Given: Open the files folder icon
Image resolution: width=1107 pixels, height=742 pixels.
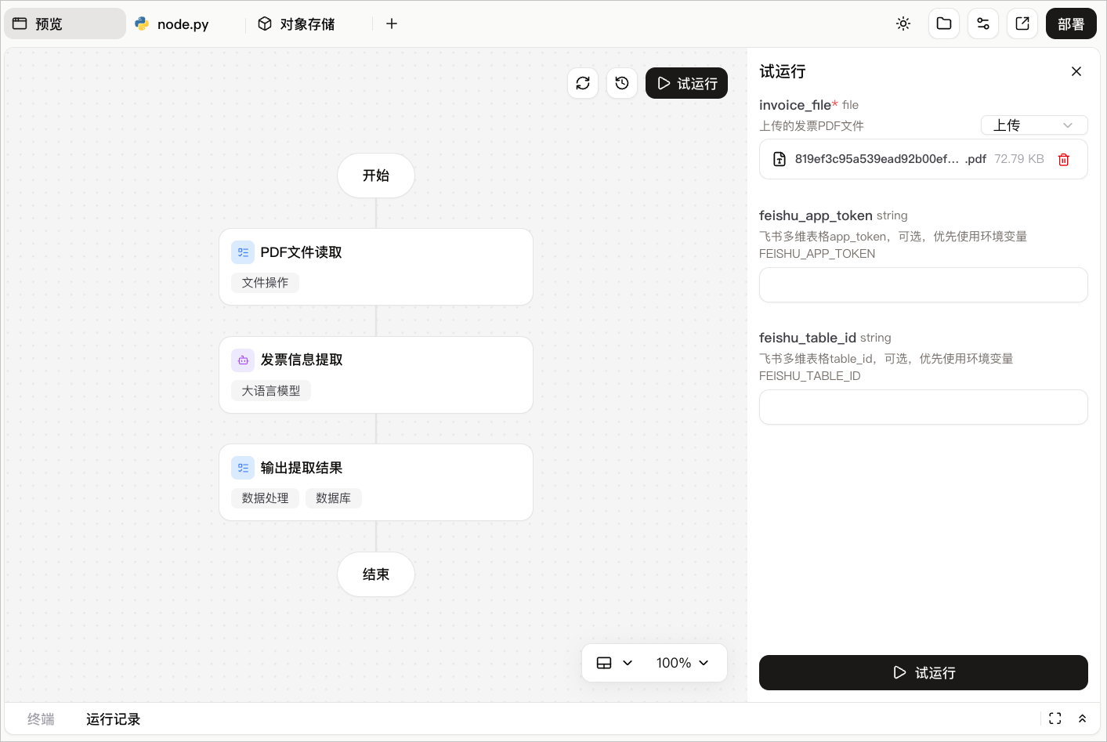Looking at the screenshot, I should point(944,24).
